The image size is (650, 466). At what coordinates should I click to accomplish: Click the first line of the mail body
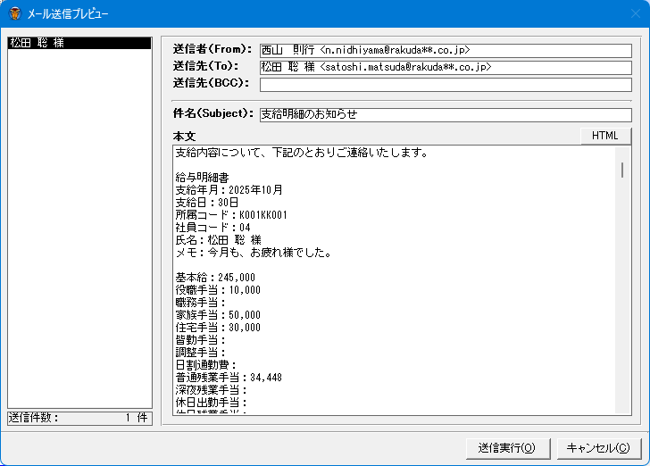(x=301, y=153)
